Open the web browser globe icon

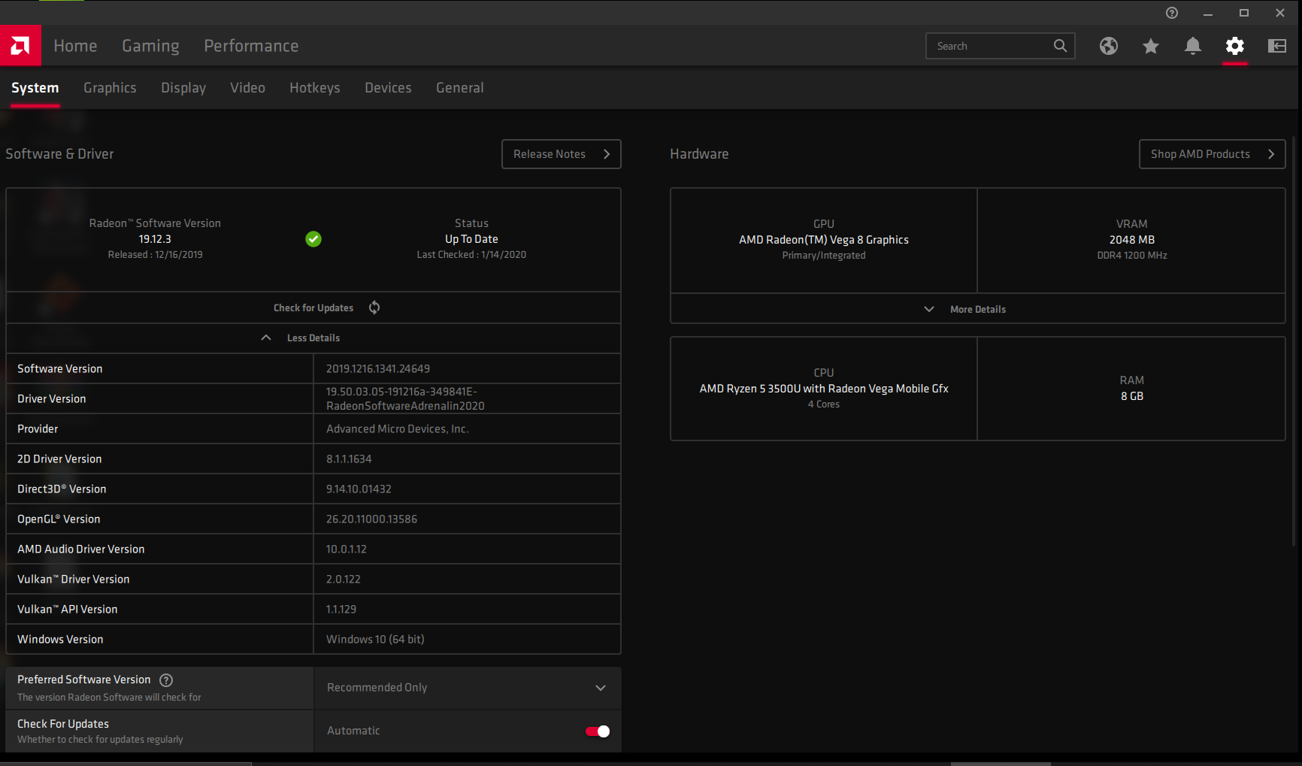point(1109,47)
